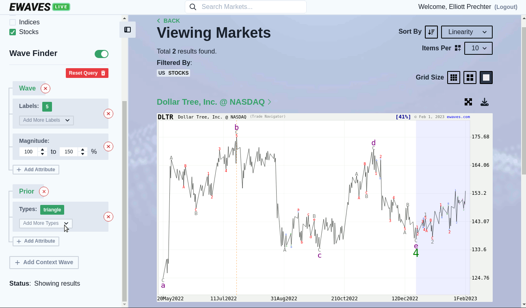Screen dimensions: 526x308
Task: Remove the Types attribute
Action: coord(108,217)
